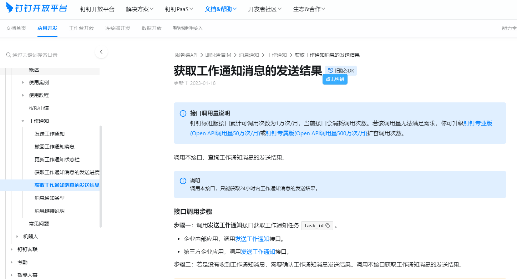Screen dimensions: 517x279
Task: Switch to the 应用开发 tab
Action: (47, 28)
